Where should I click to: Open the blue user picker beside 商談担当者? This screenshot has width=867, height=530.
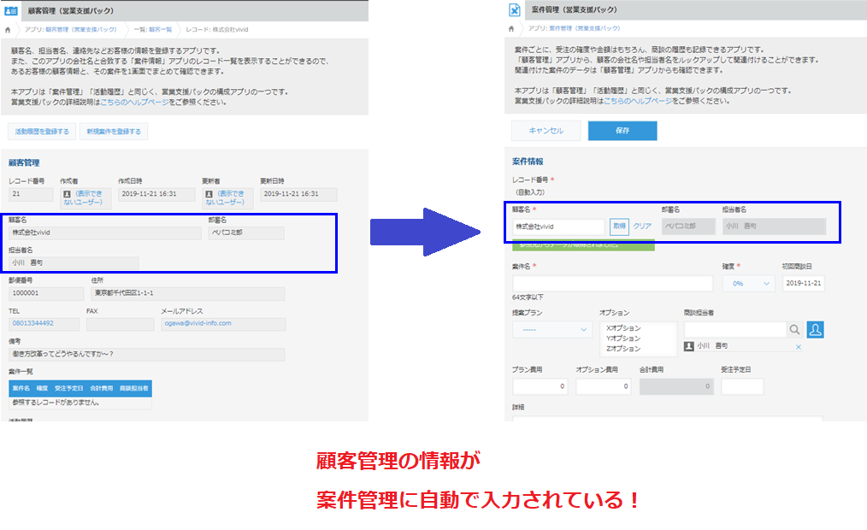click(815, 330)
